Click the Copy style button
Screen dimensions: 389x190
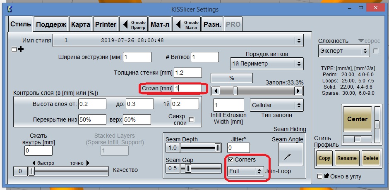pos(324,158)
